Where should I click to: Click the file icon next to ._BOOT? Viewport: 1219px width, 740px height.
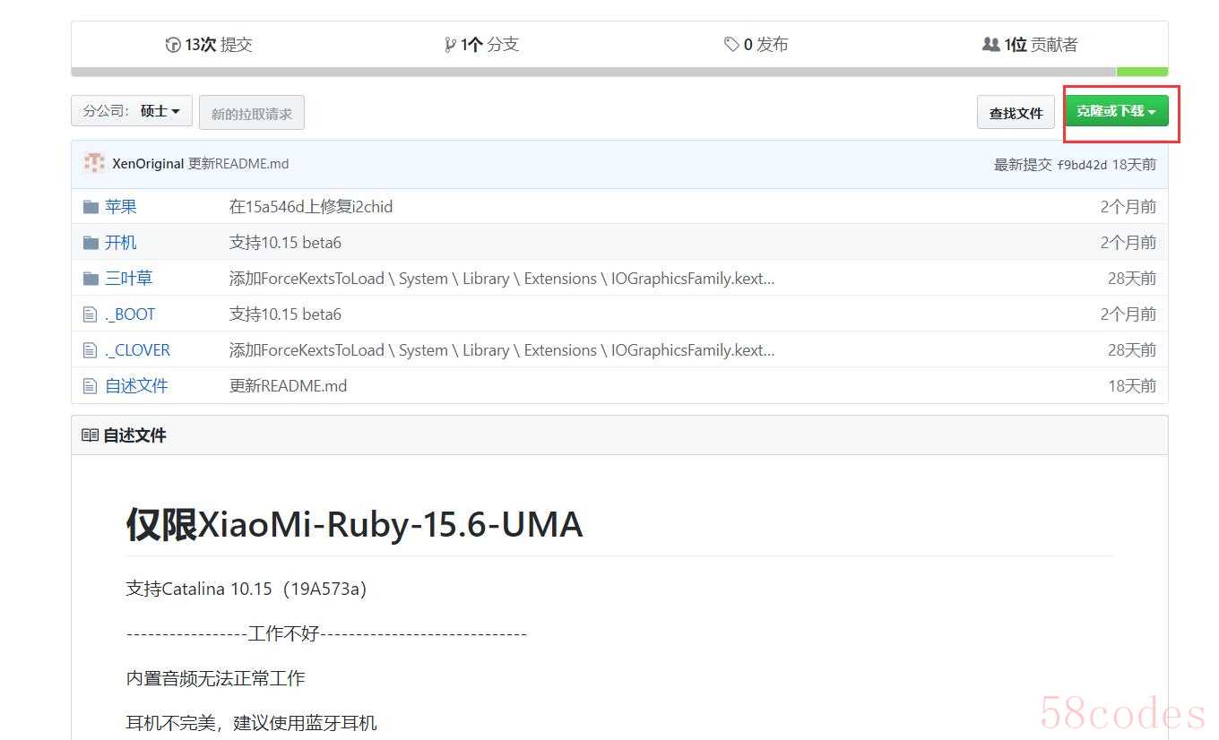90,314
